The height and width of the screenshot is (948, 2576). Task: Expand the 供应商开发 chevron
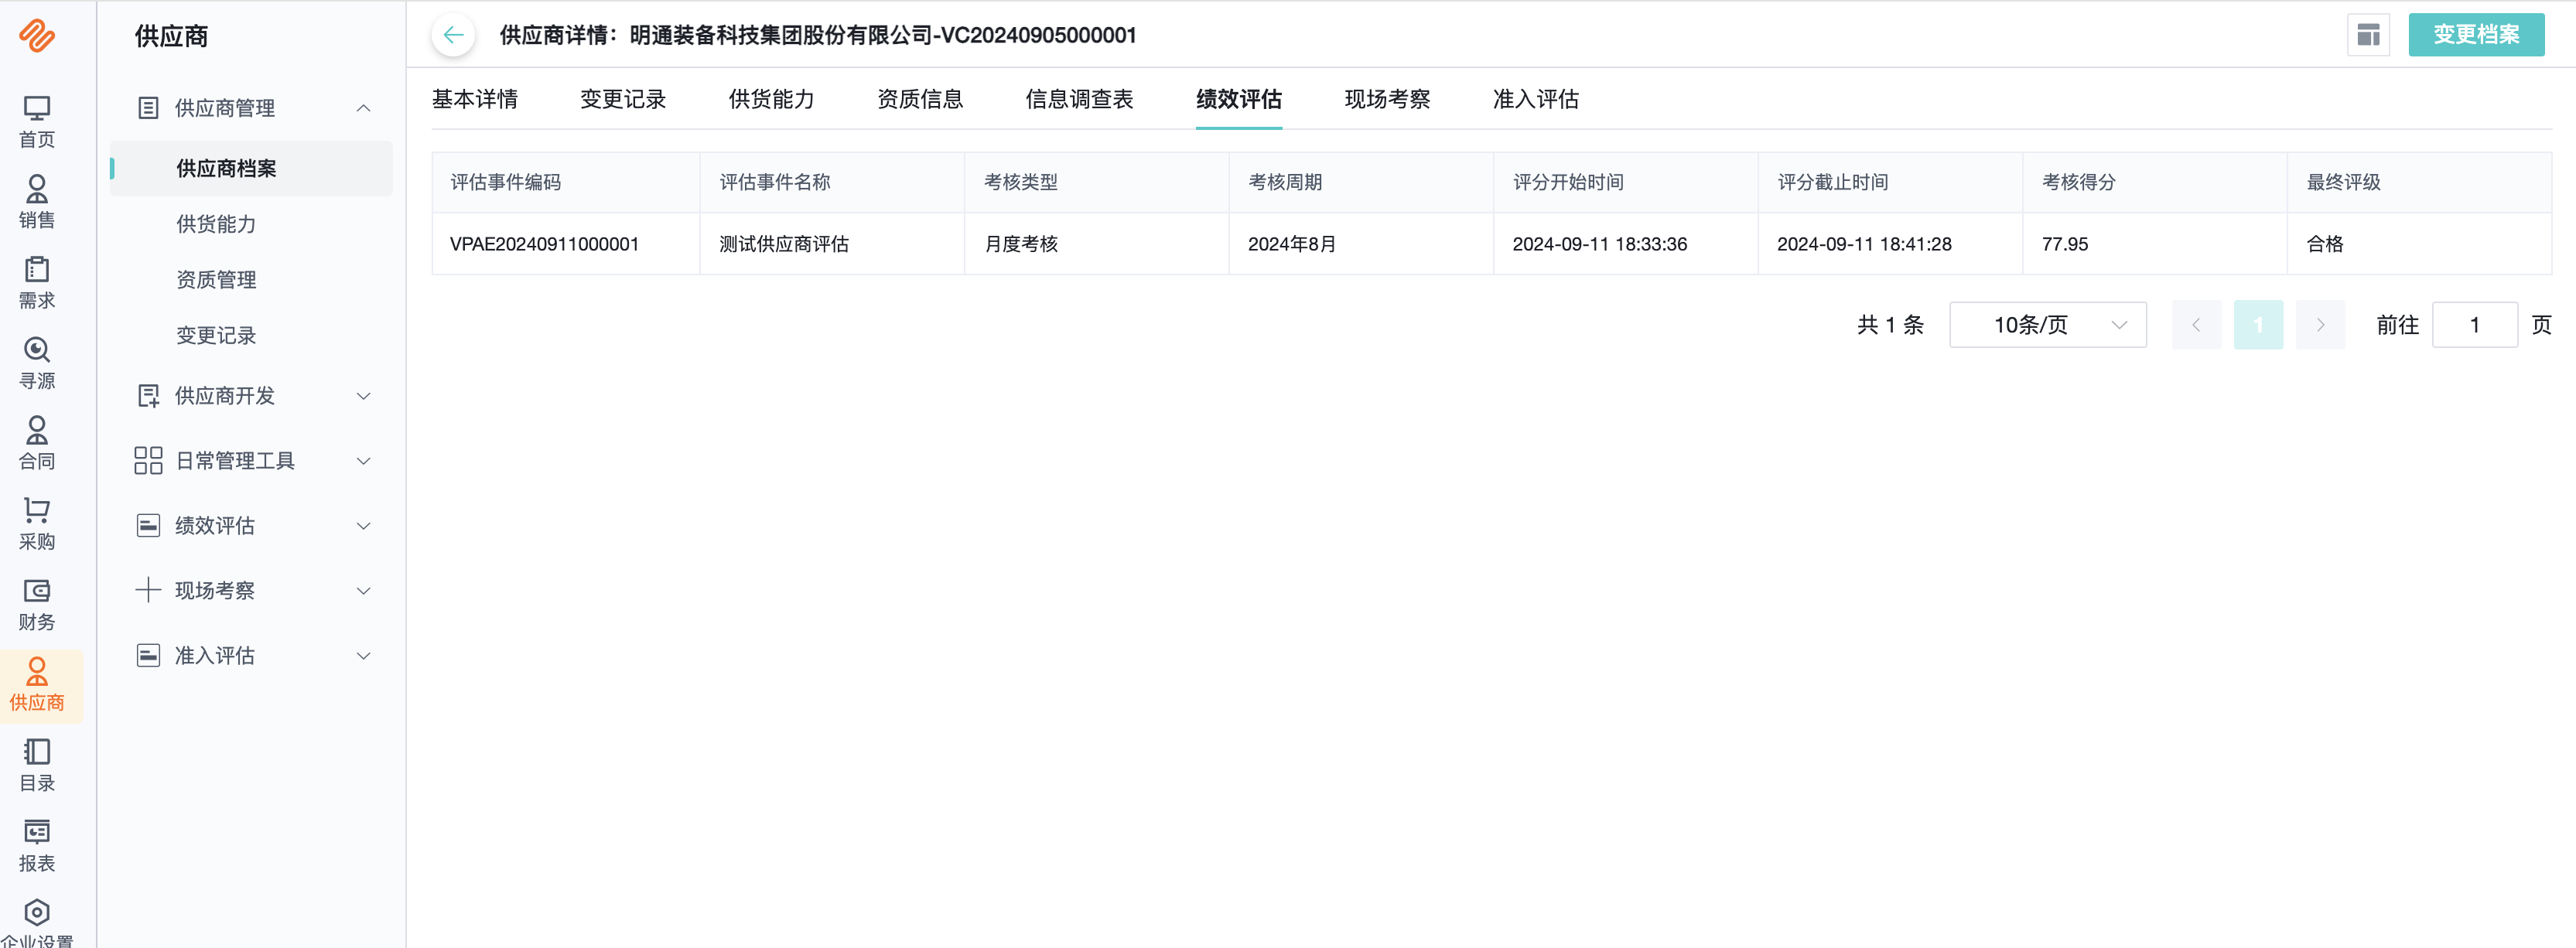364,396
